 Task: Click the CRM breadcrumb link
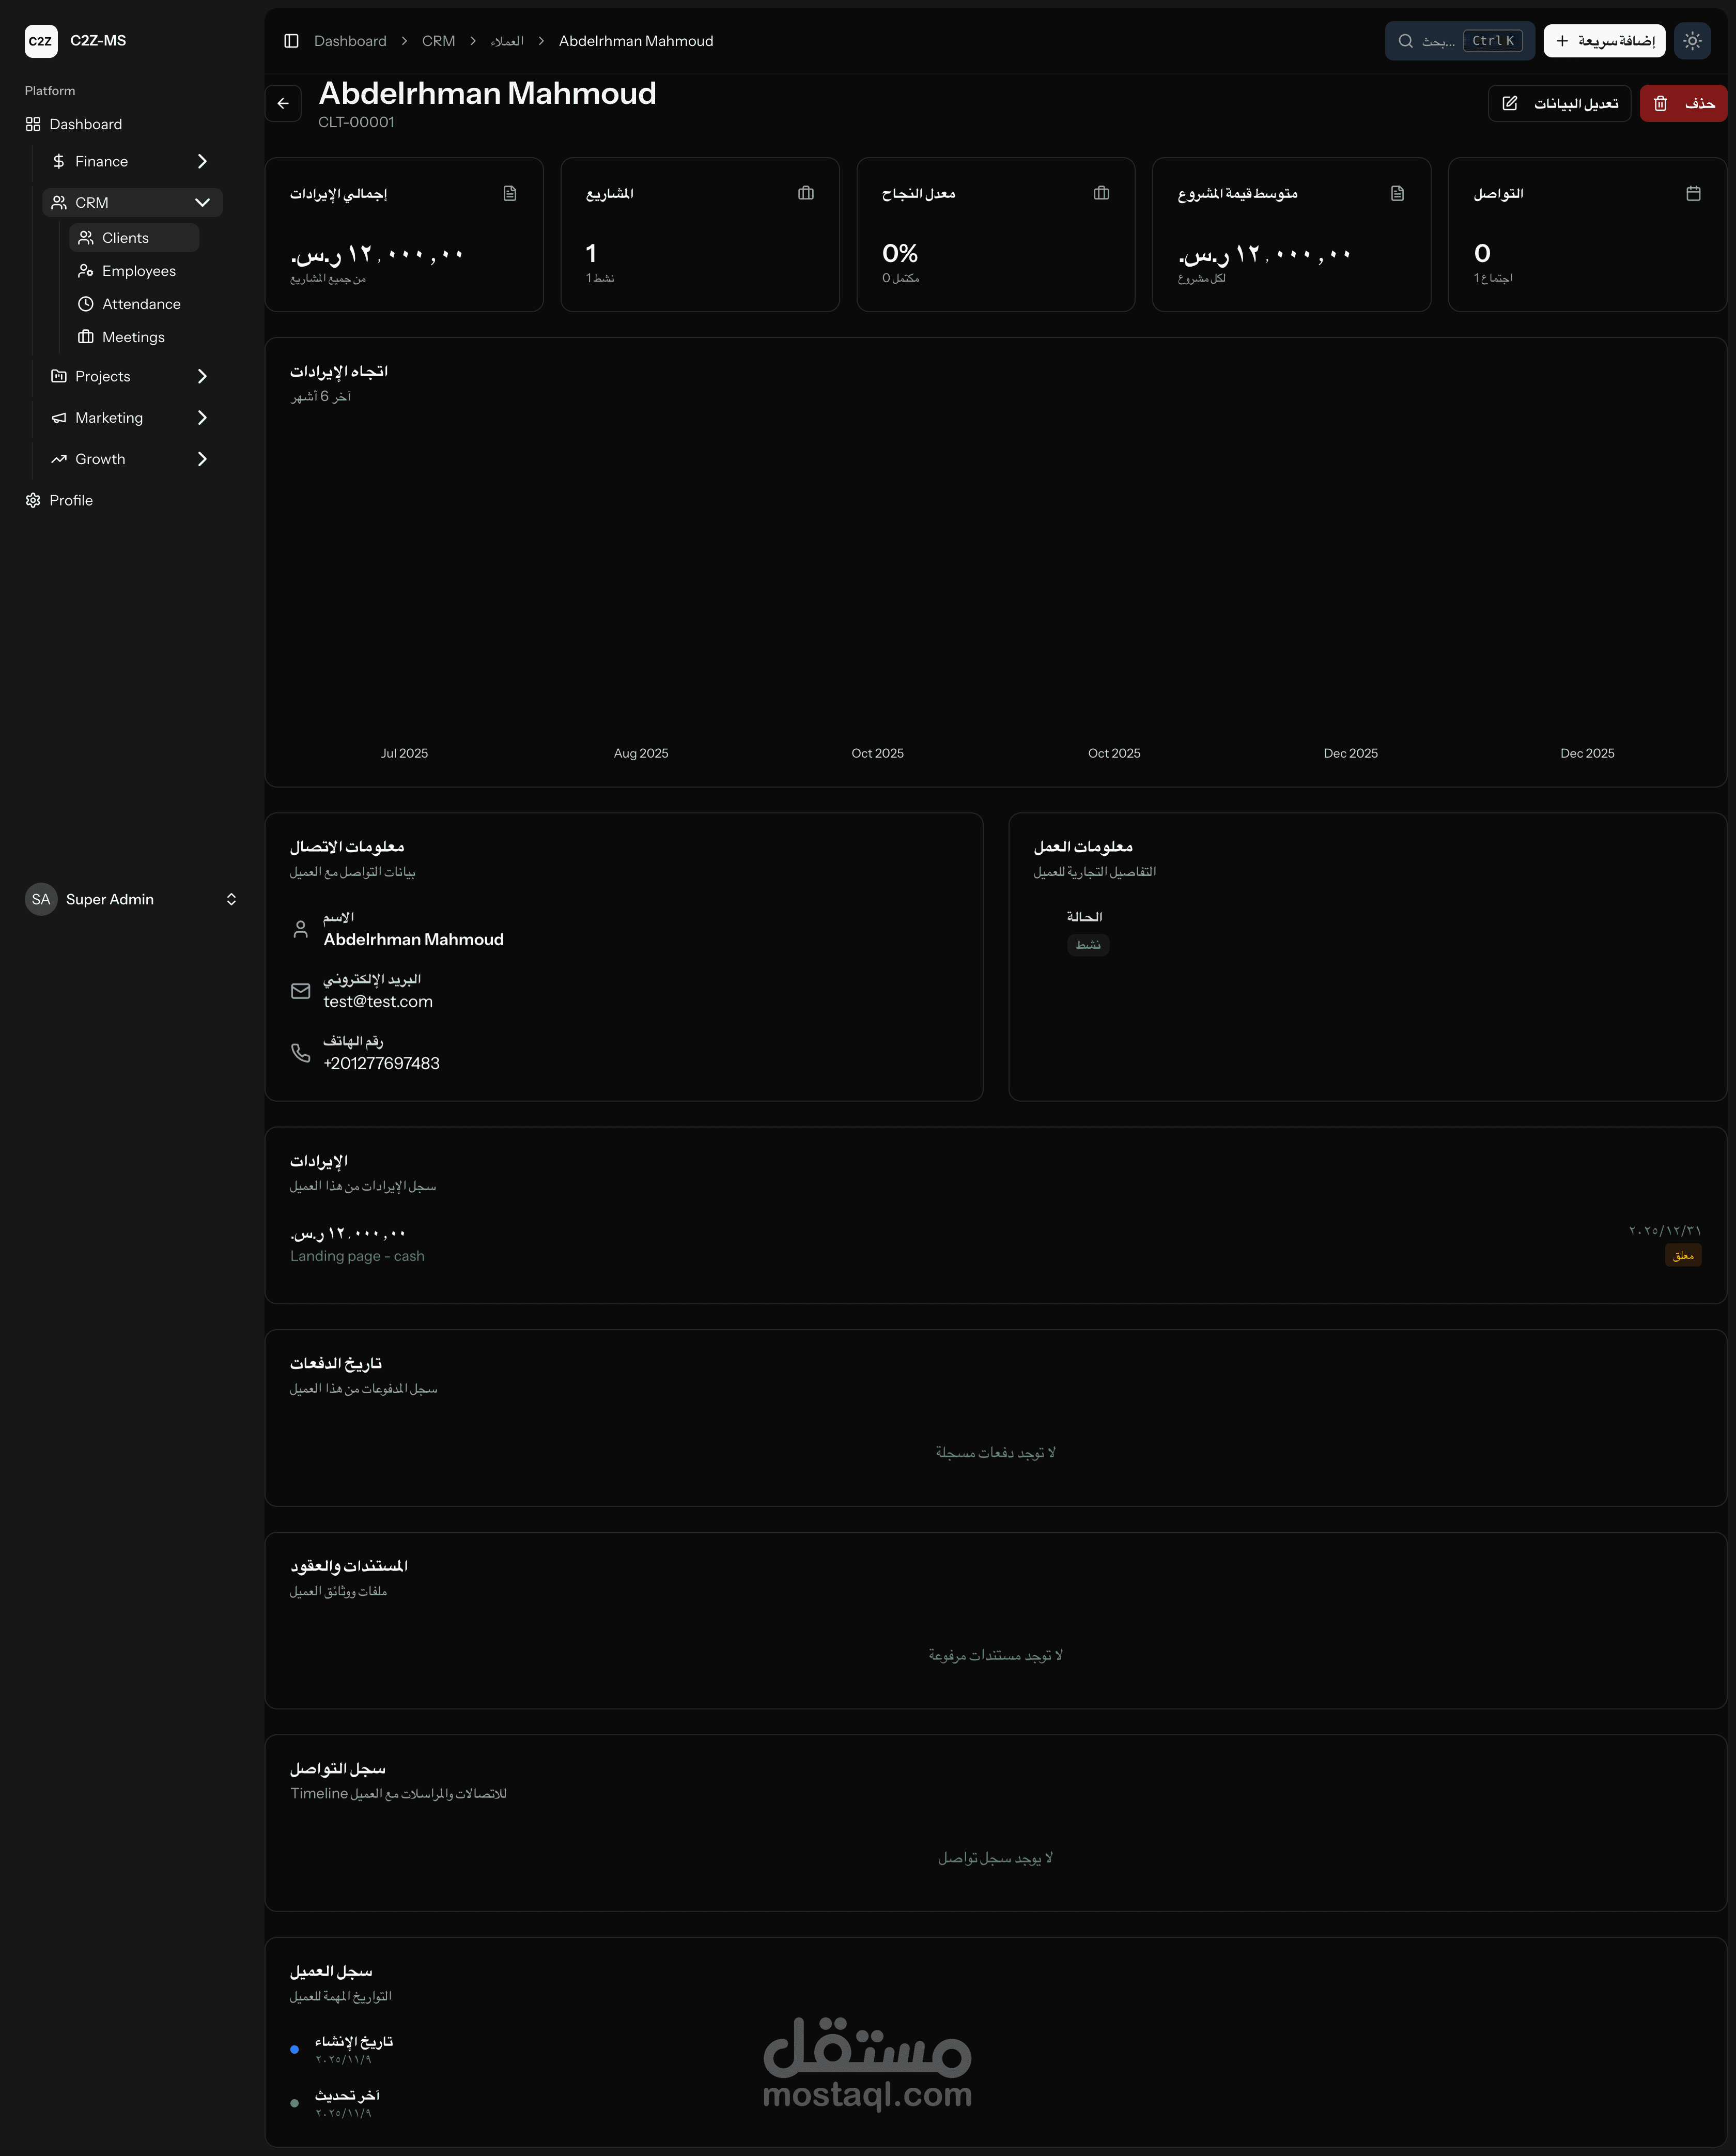tap(438, 41)
